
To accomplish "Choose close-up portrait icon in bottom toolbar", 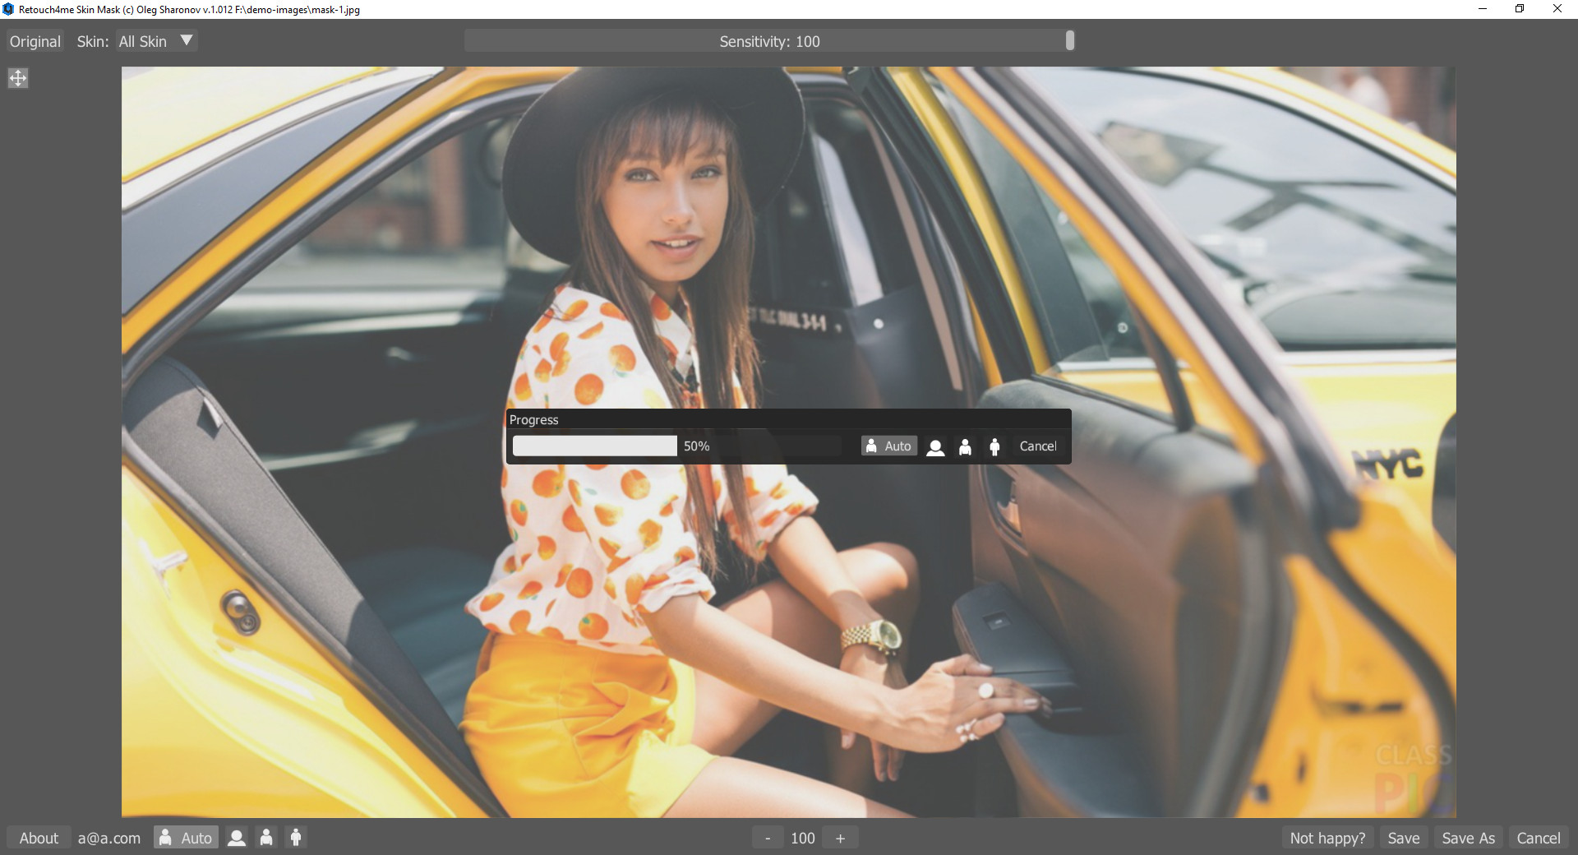I will point(237,838).
